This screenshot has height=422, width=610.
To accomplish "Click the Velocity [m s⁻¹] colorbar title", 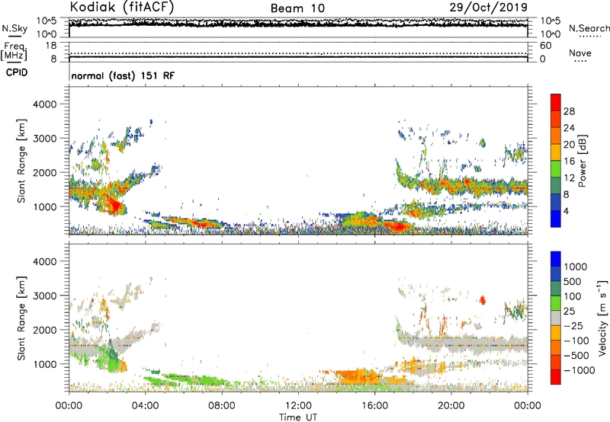I will (x=602, y=318).
